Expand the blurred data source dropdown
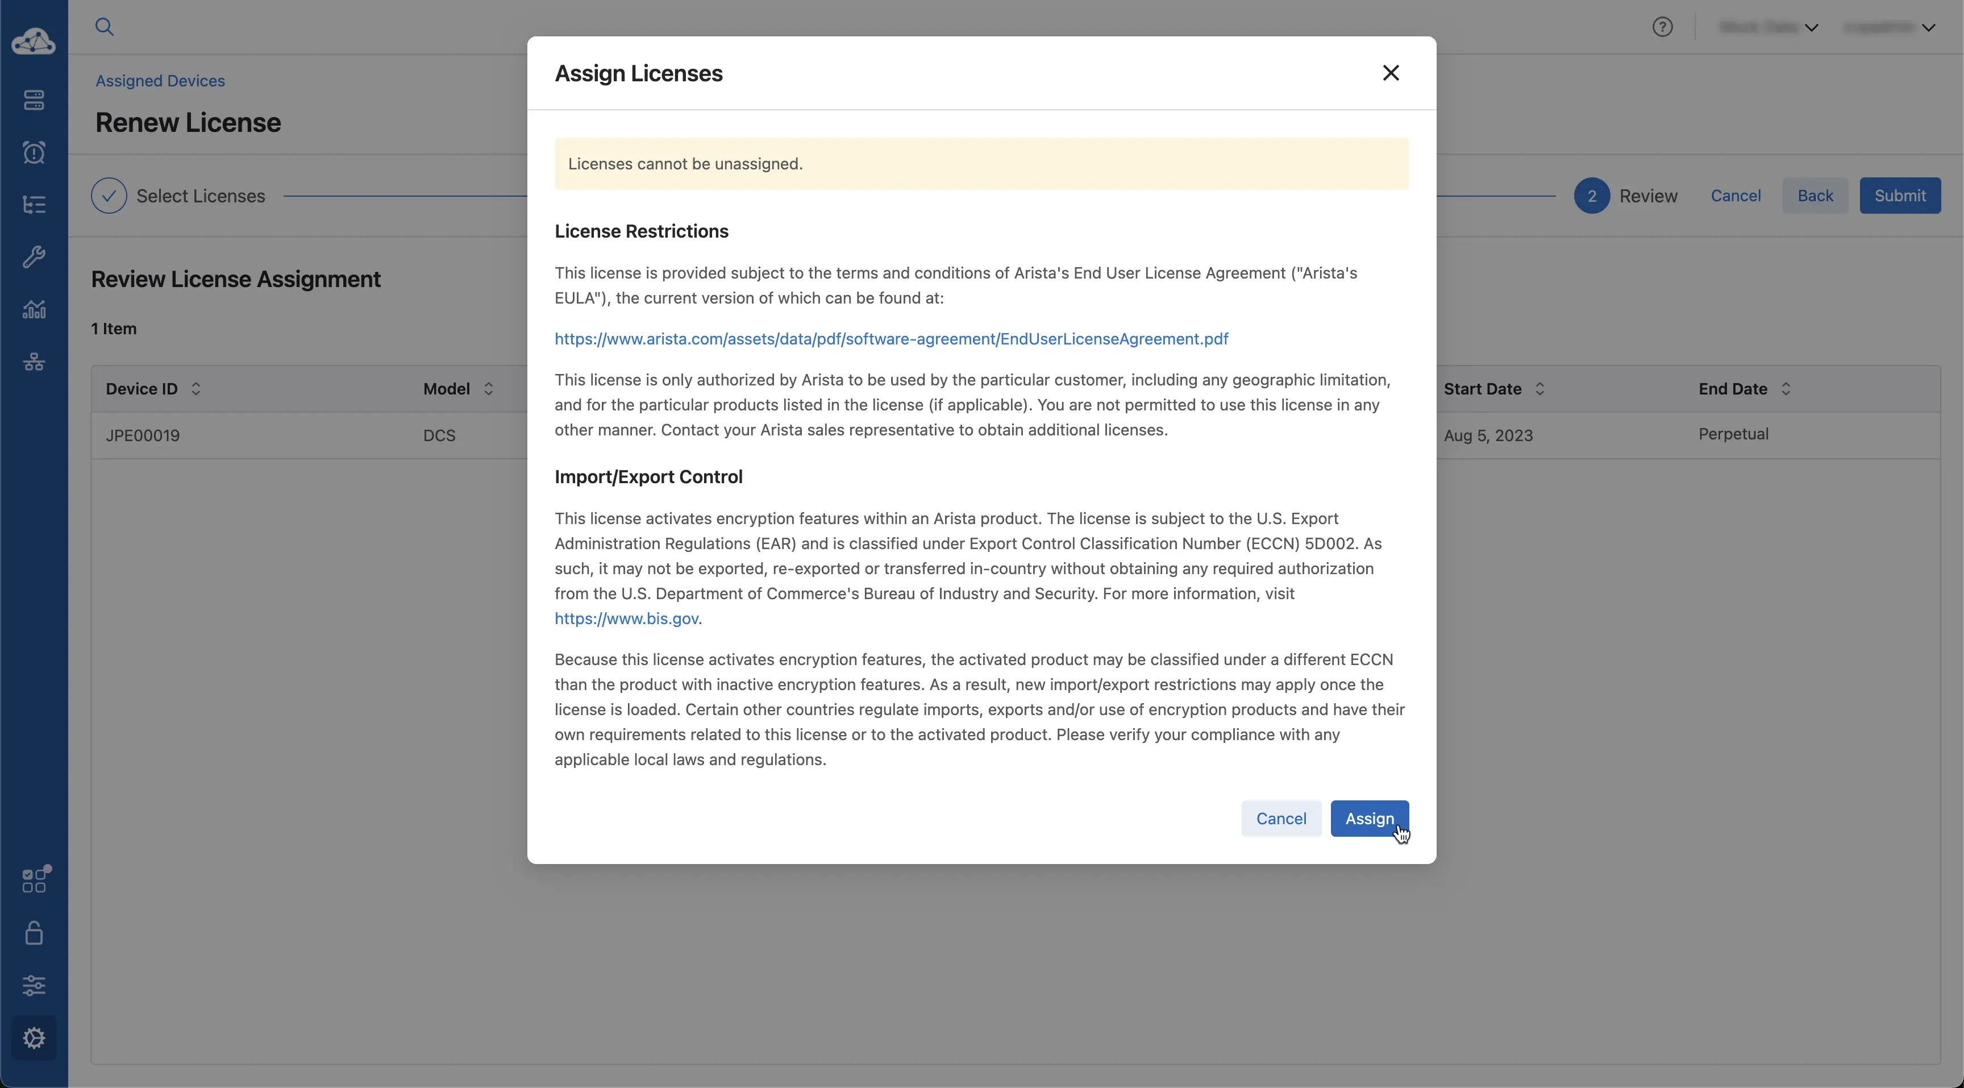Screen dimensions: 1964x1088 tap(1768, 27)
